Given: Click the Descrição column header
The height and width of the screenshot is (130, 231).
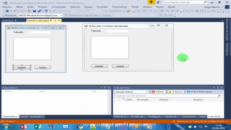Looking at the screenshot, I should point(148,100).
